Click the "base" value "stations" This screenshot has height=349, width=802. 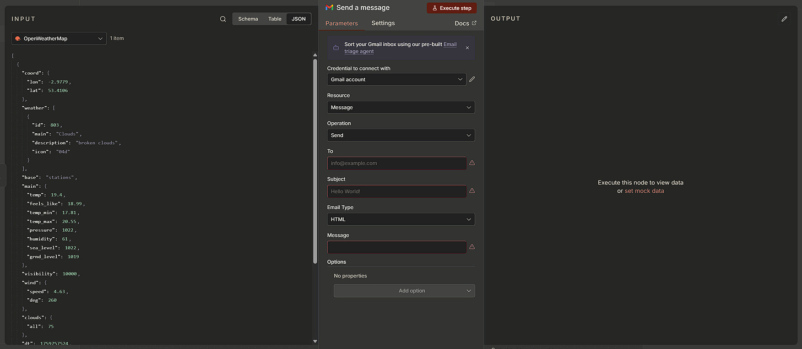coord(61,177)
